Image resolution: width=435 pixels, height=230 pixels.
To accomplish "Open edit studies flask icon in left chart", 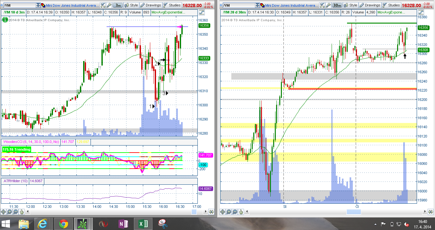I will (103, 5).
